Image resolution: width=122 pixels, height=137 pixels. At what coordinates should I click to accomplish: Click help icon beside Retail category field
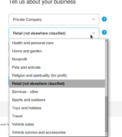(104, 32)
